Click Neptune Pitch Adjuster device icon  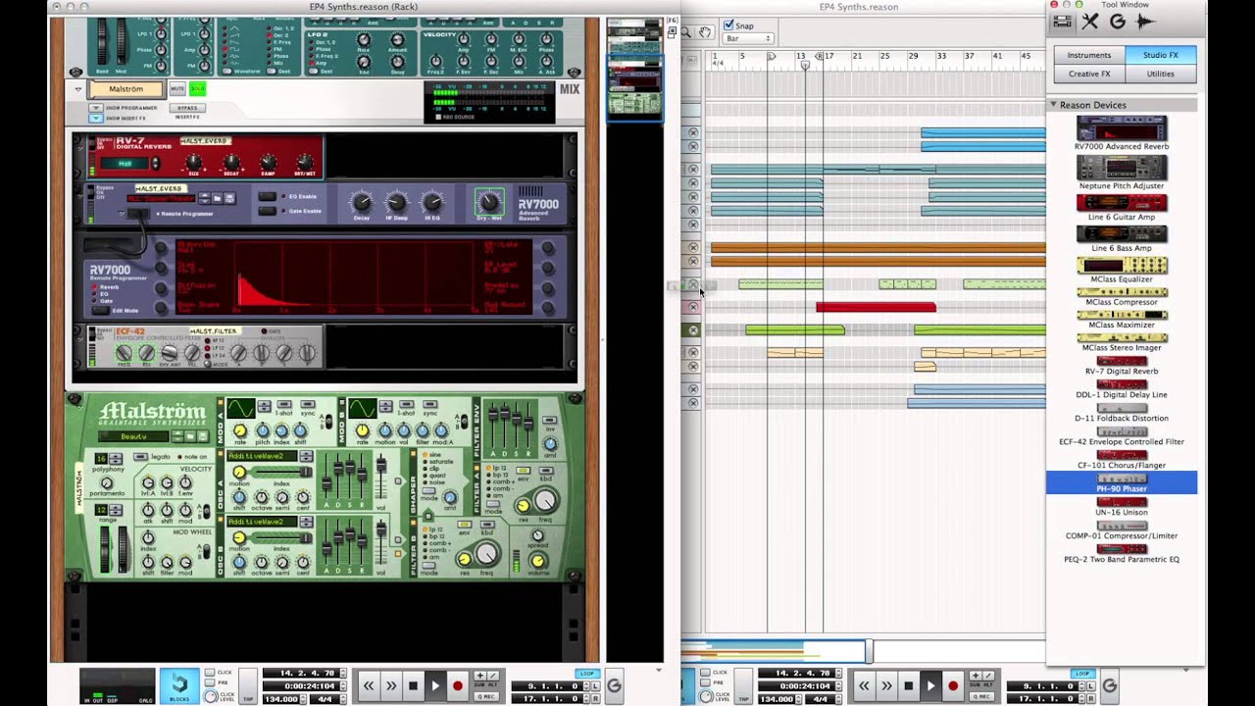pos(1122,168)
